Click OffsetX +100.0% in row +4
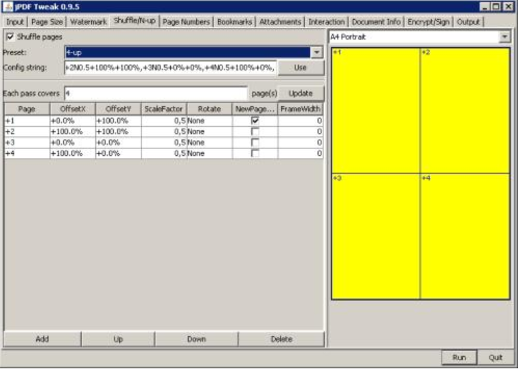 [x=73, y=153]
